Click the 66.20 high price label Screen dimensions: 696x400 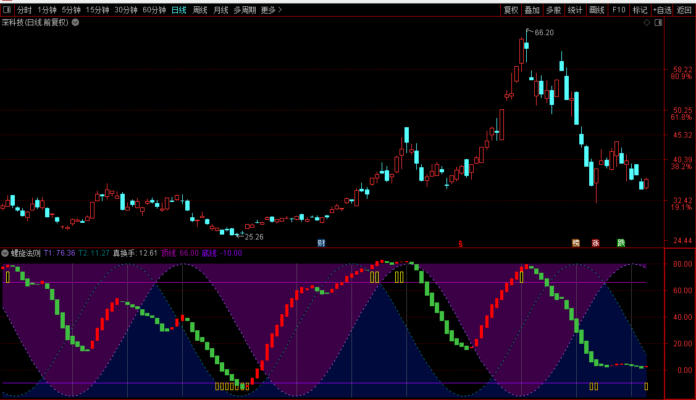click(x=544, y=32)
